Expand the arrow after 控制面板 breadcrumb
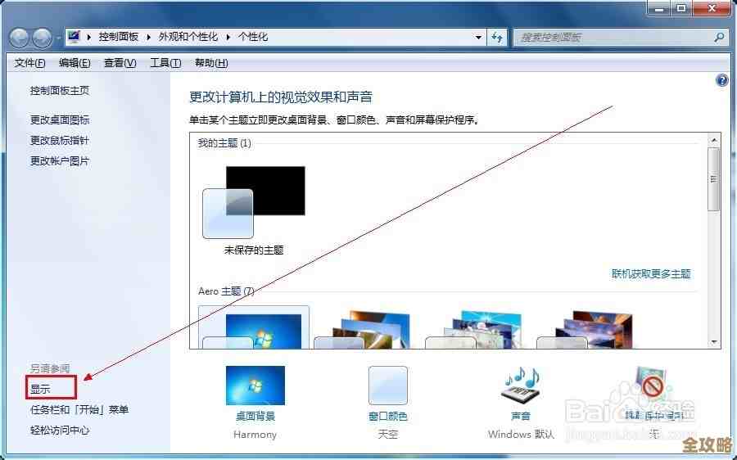This screenshot has width=737, height=460. (x=148, y=37)
